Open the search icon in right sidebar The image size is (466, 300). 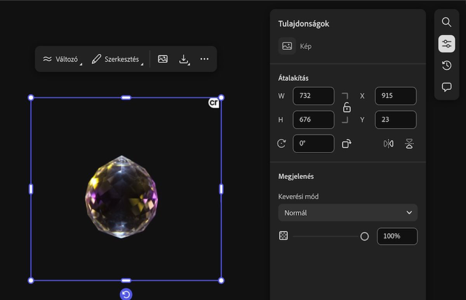coord(447,22)
